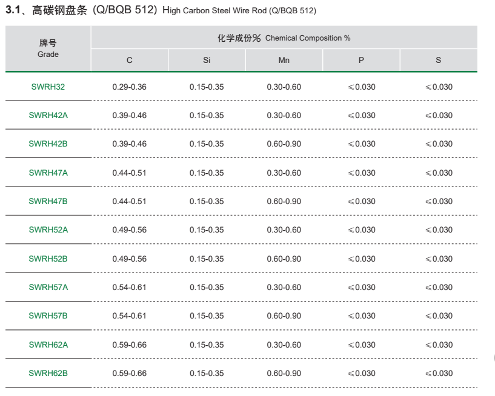
Task: Select the Si column header
Action: coord(207,61)
